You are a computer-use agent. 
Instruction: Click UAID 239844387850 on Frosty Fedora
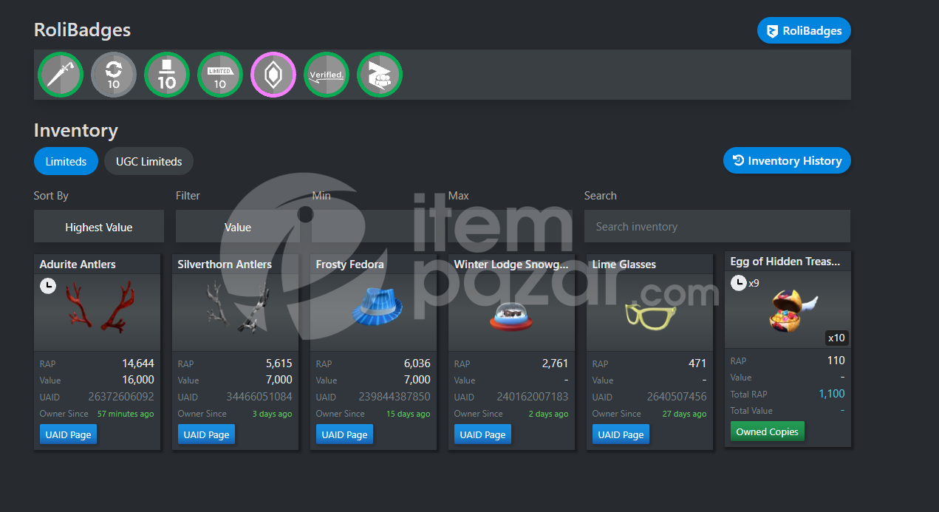coord(395,397)
